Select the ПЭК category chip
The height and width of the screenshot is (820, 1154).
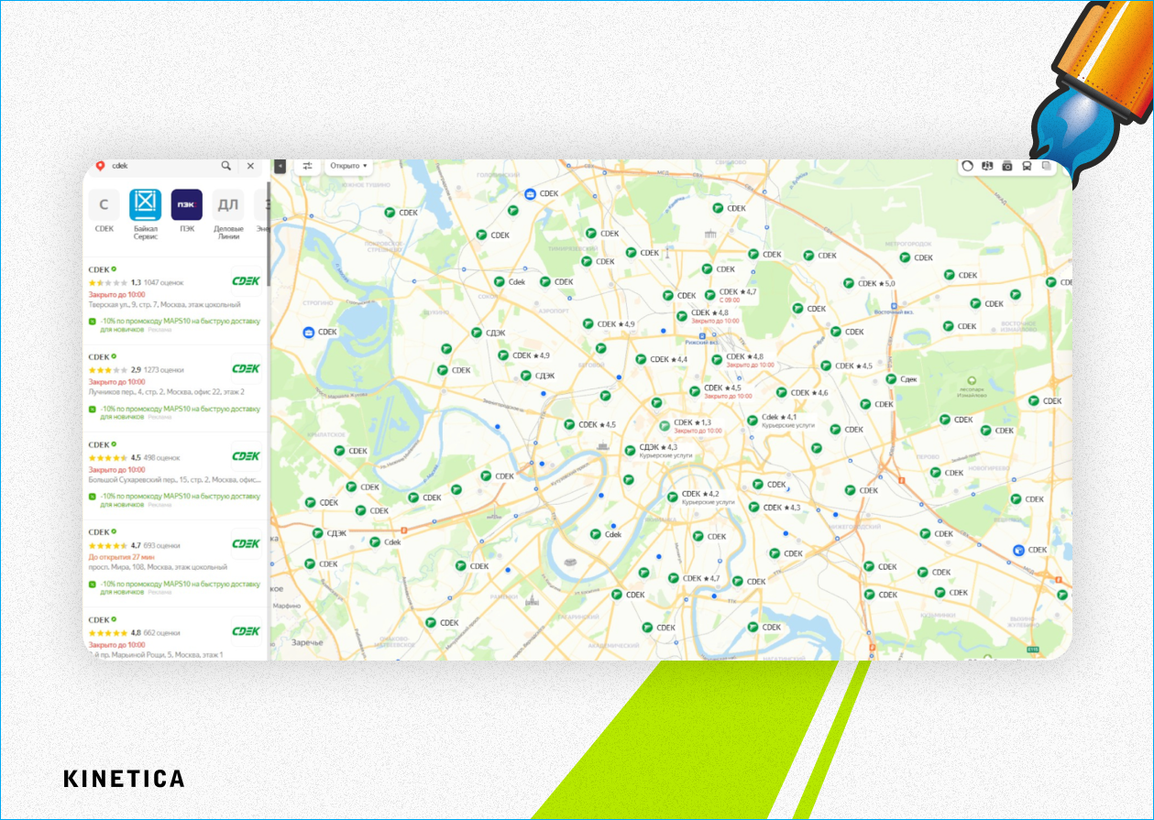[x=187, y=211]
